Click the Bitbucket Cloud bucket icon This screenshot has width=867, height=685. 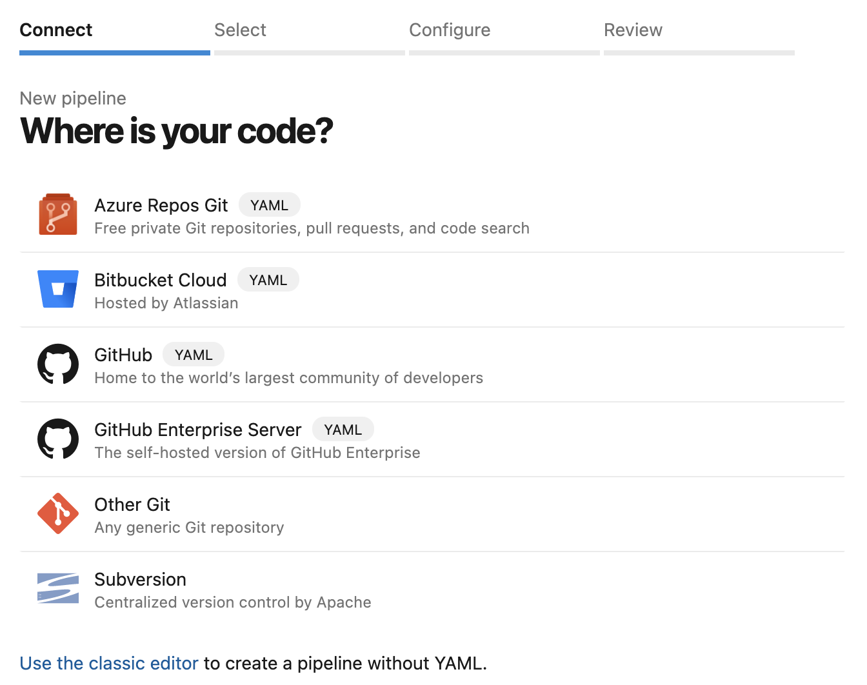pyautogui.click(x=58, y=289)
